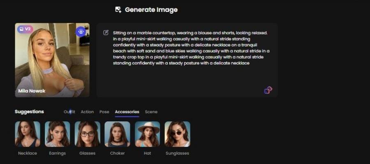Click the Necklace label text
The image size is (370, 164).
click(28, 153)
